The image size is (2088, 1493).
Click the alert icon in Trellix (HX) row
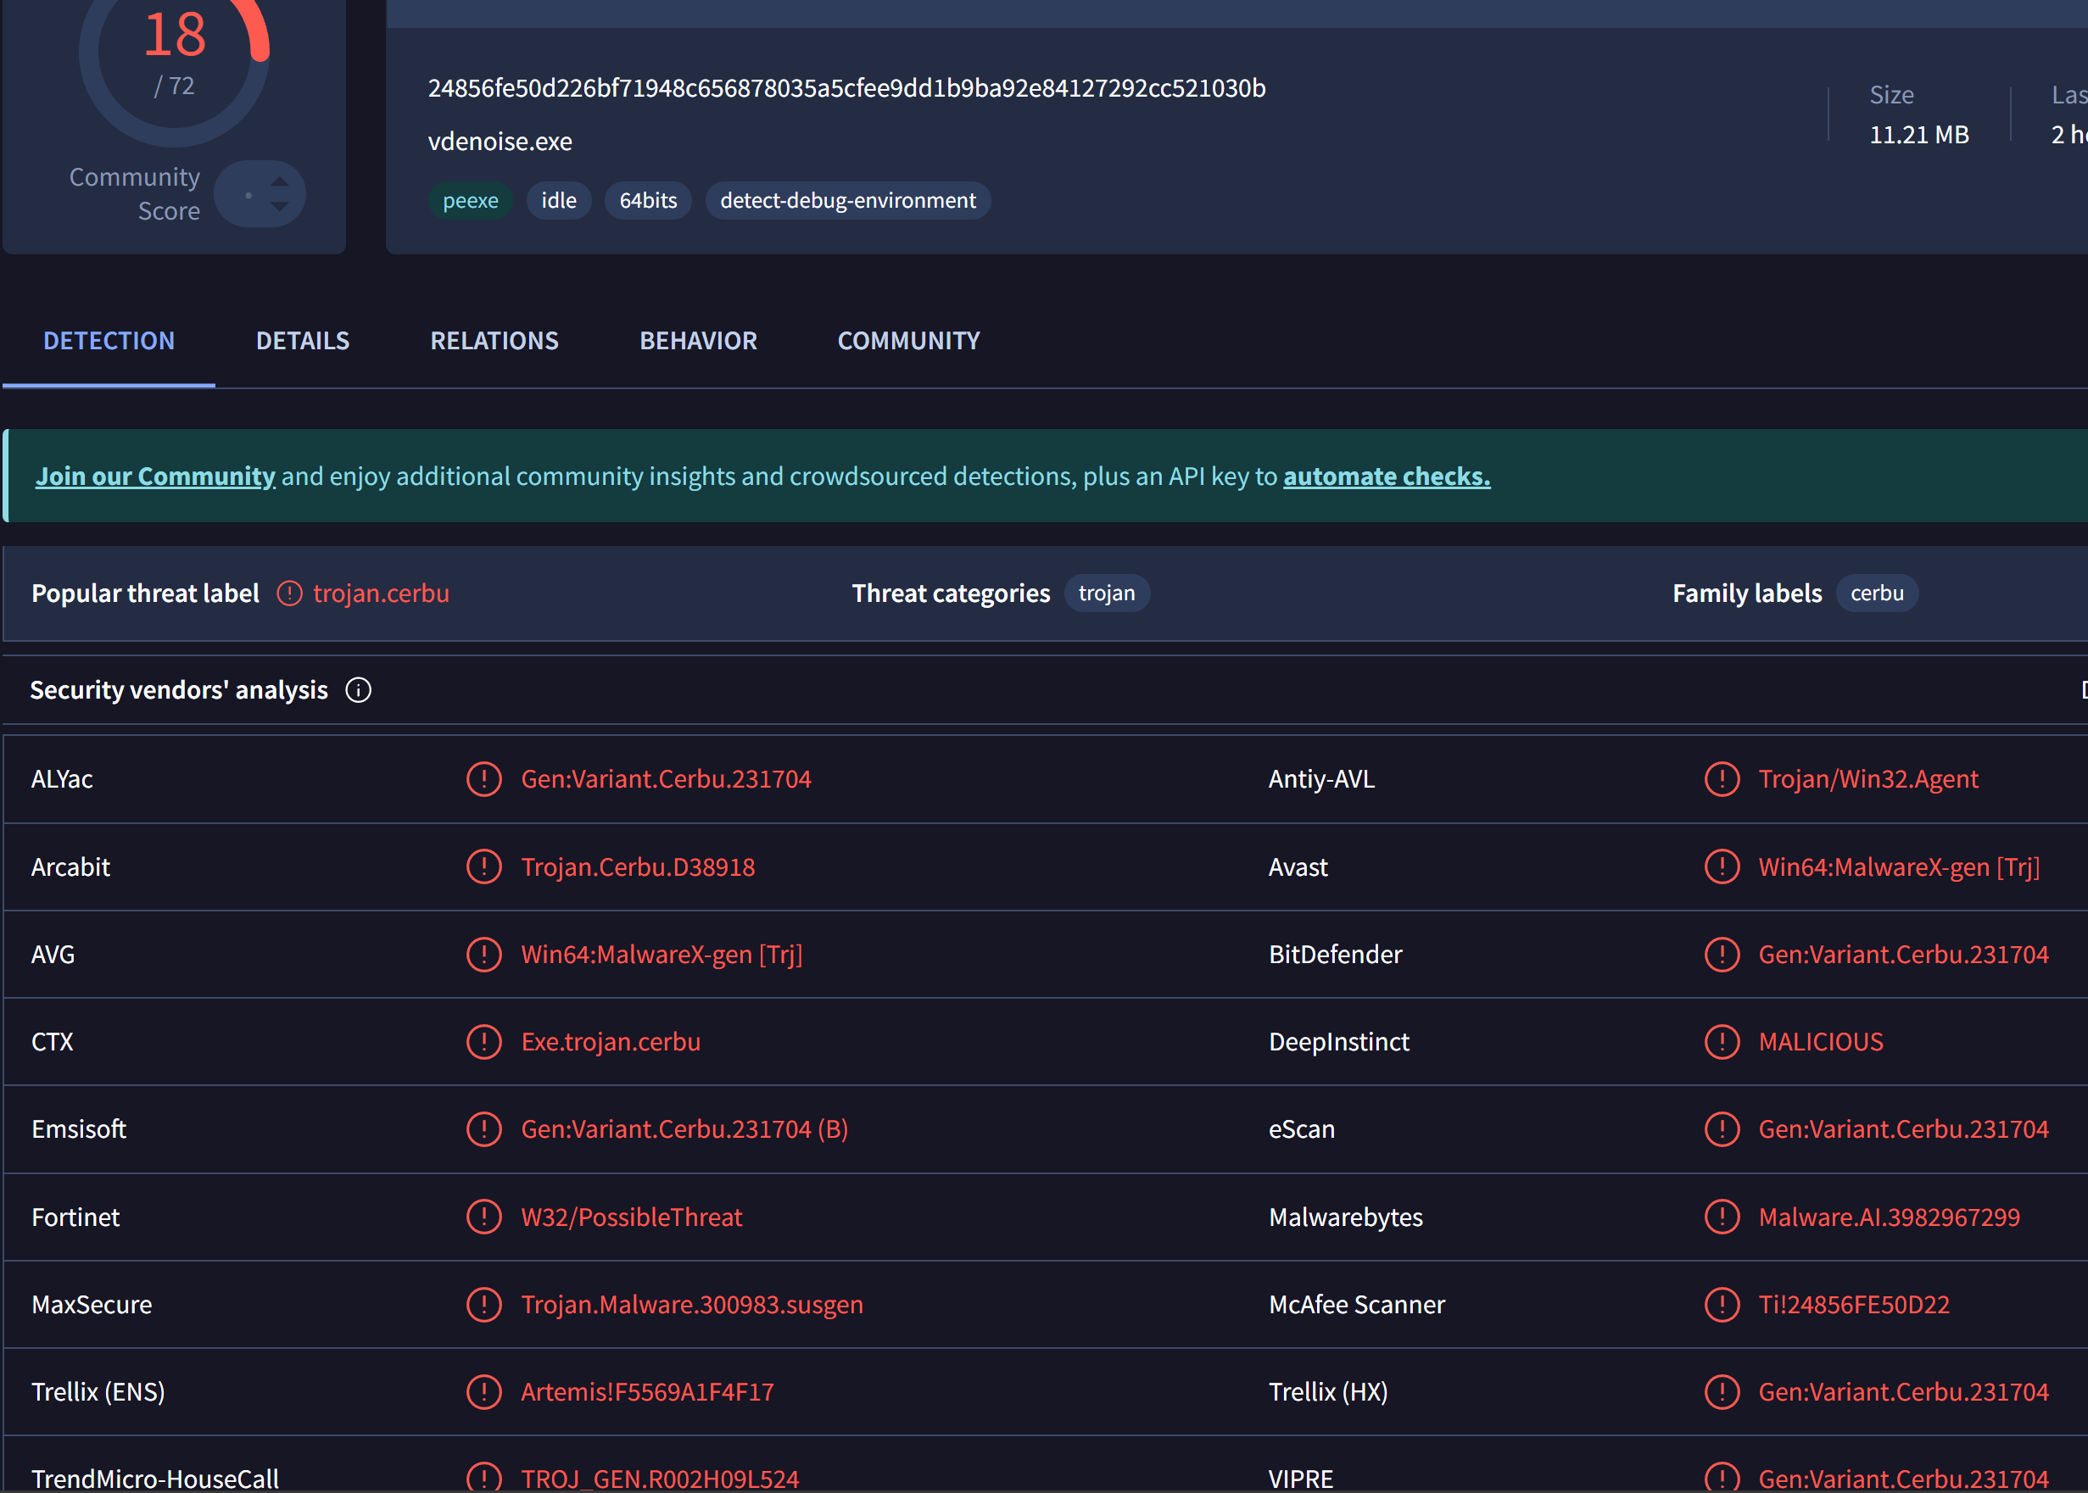pyautogui.click(x=1722, y=1392)
